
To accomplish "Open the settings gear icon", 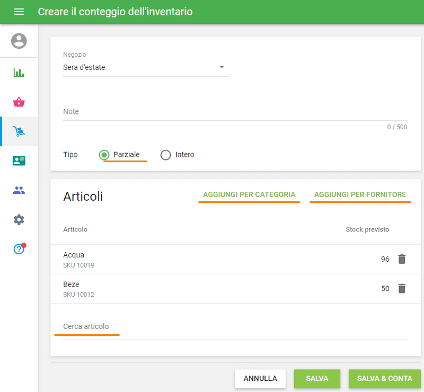I will coord(19,220).
